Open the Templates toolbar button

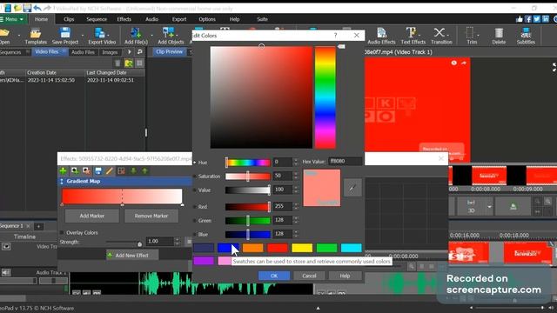point(36,37)
